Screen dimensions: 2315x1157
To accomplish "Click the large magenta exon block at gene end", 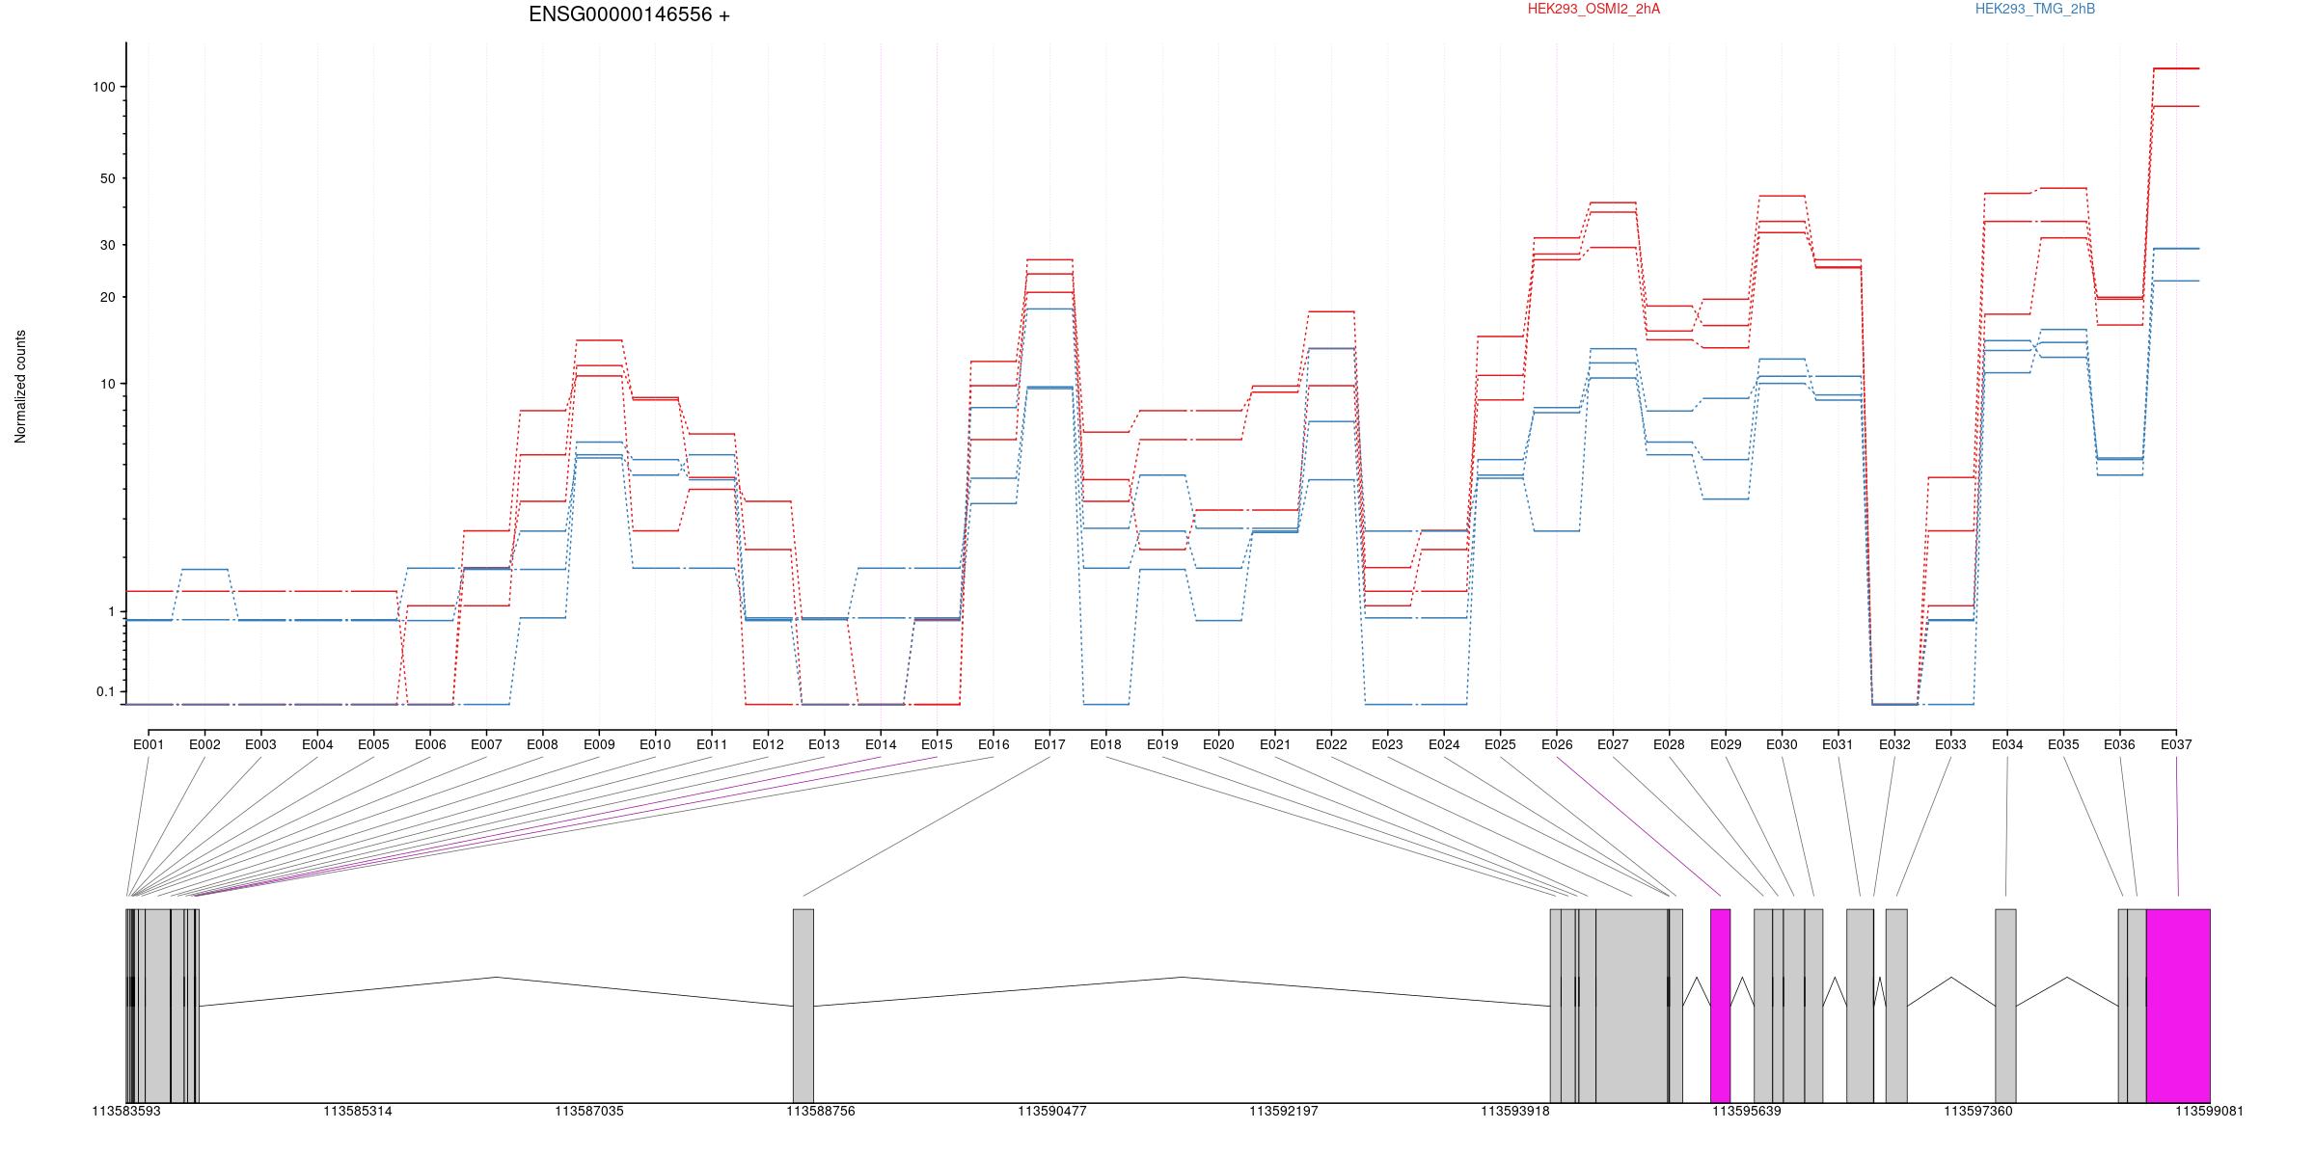I will click(x=2178, y=1006).
